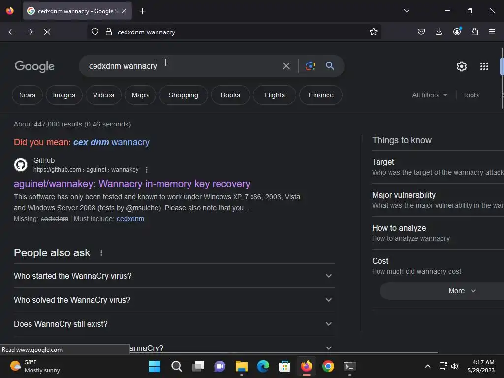This screenshot has height=378, width=504.
Task: Open People also ask options menu
Action: [101, 253]
